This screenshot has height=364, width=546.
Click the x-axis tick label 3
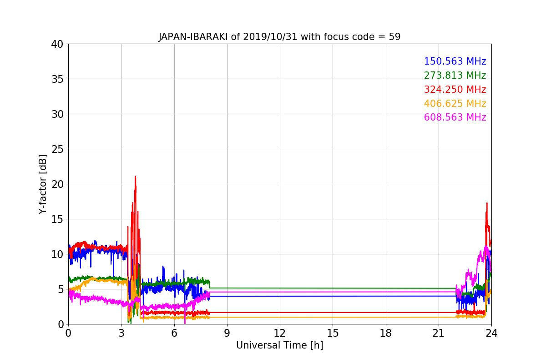[121, 333]
